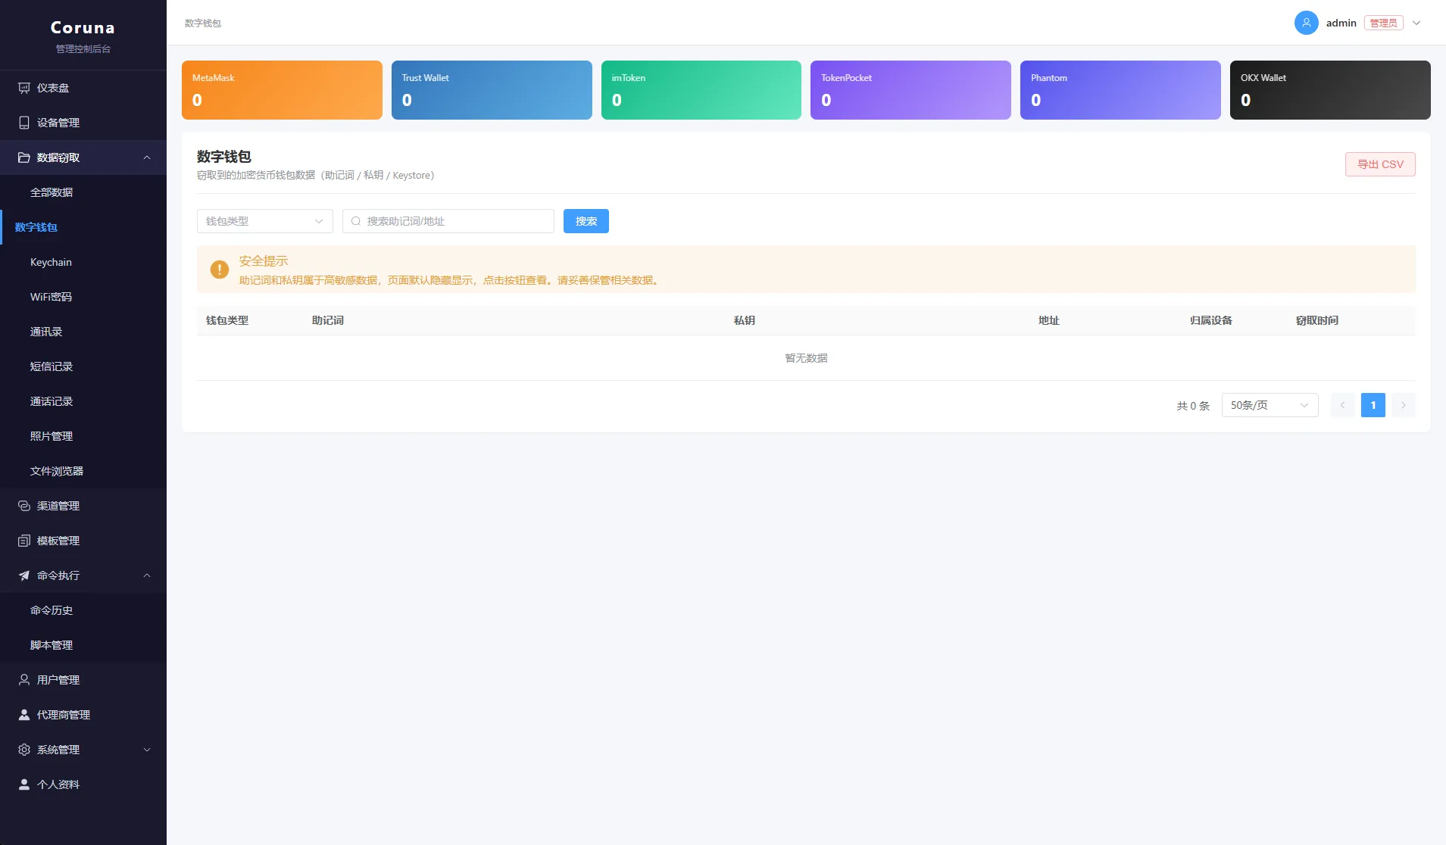Open the 脚本管理 menu item
Image resolution: width=1446 pixels, height=845 pixels.
pyautogui.click(x=83, y=645)
